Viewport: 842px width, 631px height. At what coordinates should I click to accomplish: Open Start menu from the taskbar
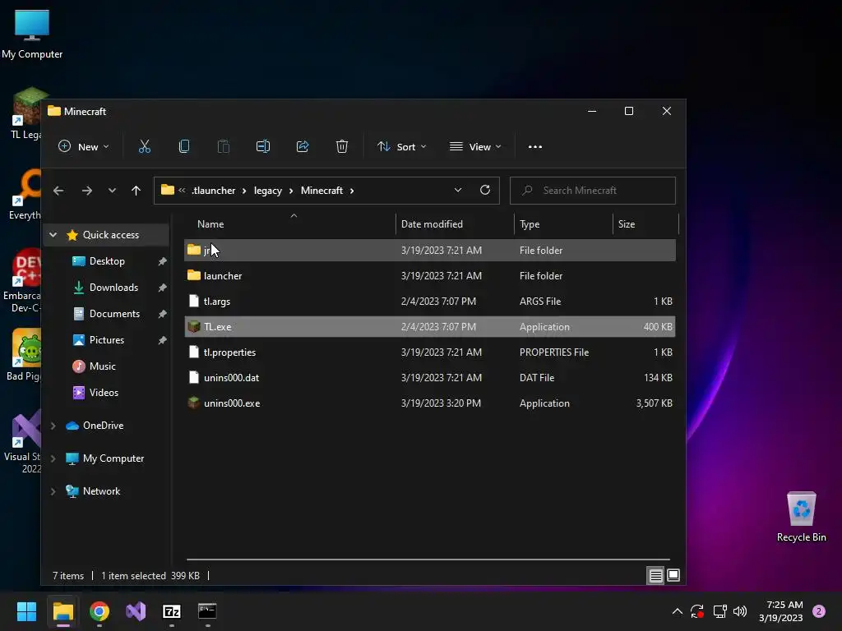pos(26,611)
